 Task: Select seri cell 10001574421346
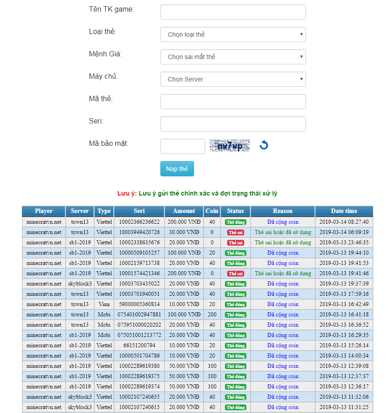(x=139, y=273)
